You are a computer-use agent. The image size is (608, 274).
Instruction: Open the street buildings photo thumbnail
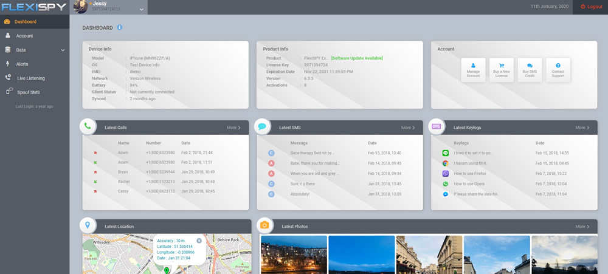coord(429,255)
